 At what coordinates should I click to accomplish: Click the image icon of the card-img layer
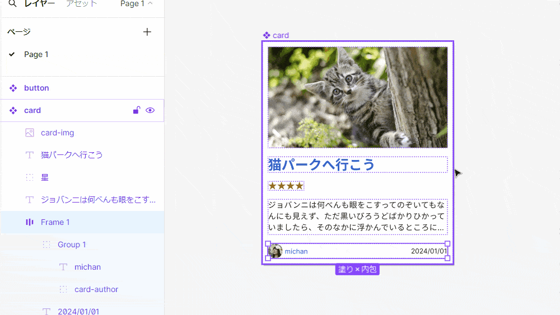point(30,133)
